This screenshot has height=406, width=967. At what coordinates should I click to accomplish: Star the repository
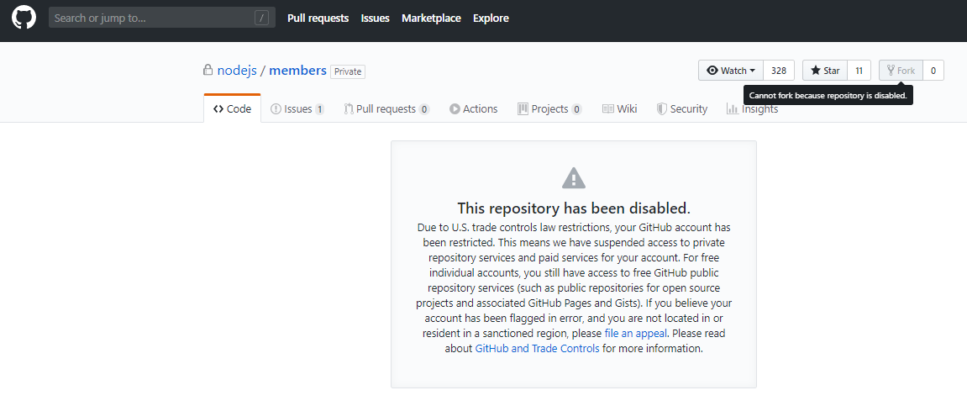825,71
